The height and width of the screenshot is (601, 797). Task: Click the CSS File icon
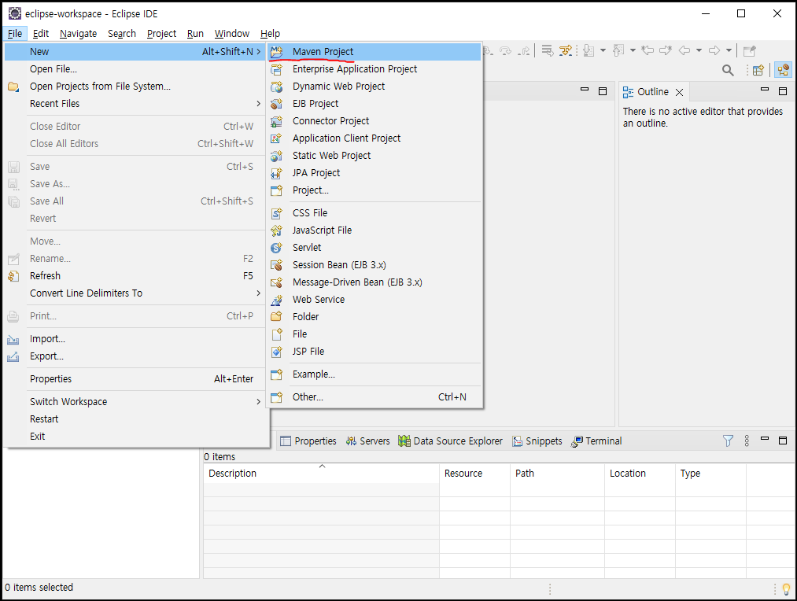276,213
